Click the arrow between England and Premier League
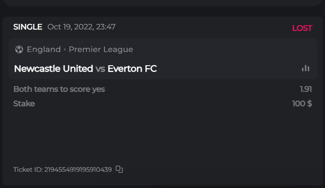325x188 pixels. [x=65, y=49]
